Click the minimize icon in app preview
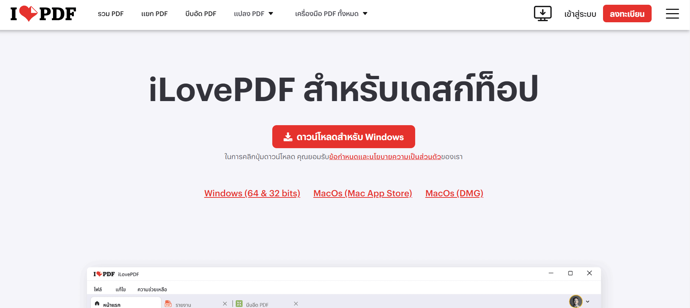 tap(551, 273)
